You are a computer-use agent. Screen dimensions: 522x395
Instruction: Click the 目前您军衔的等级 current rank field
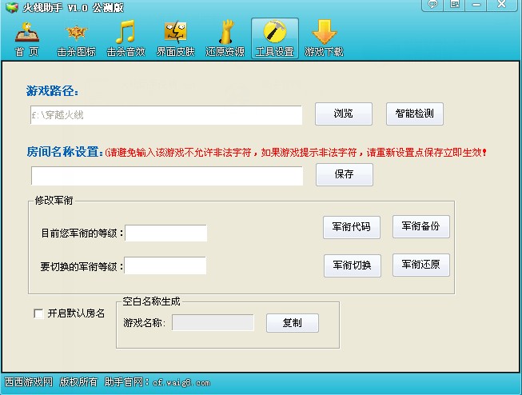pyautogui.click(x=165, y=233)
